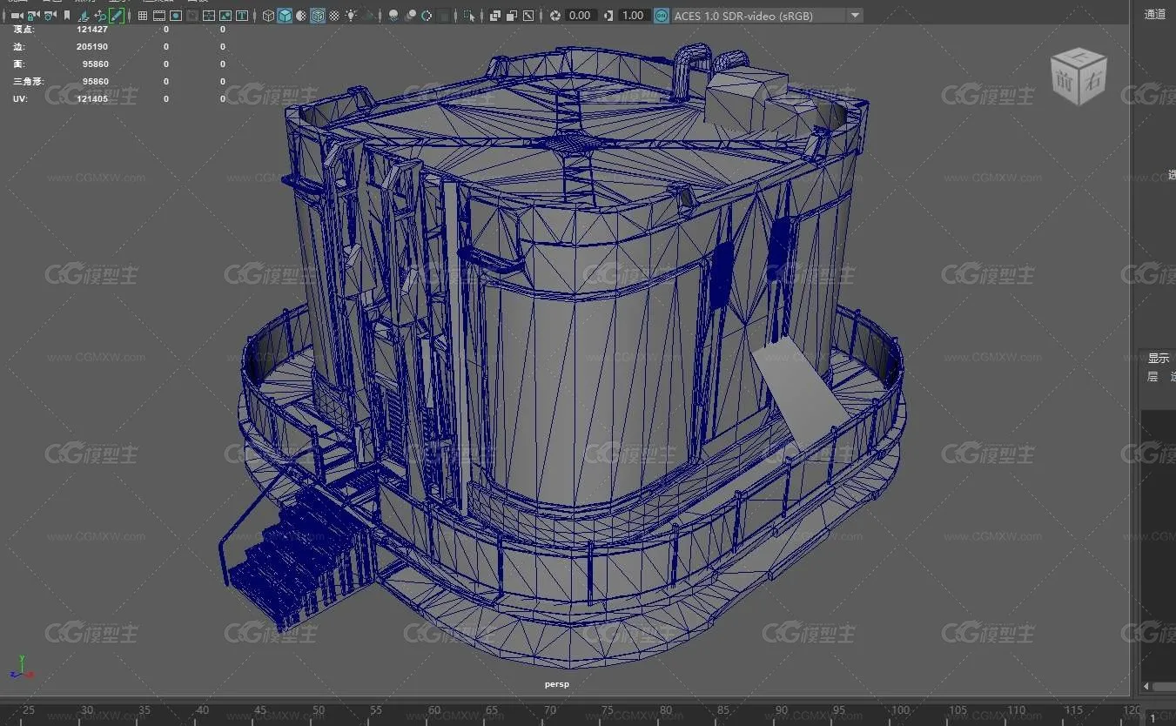Enable Use Default Material icon

[300, 16]
